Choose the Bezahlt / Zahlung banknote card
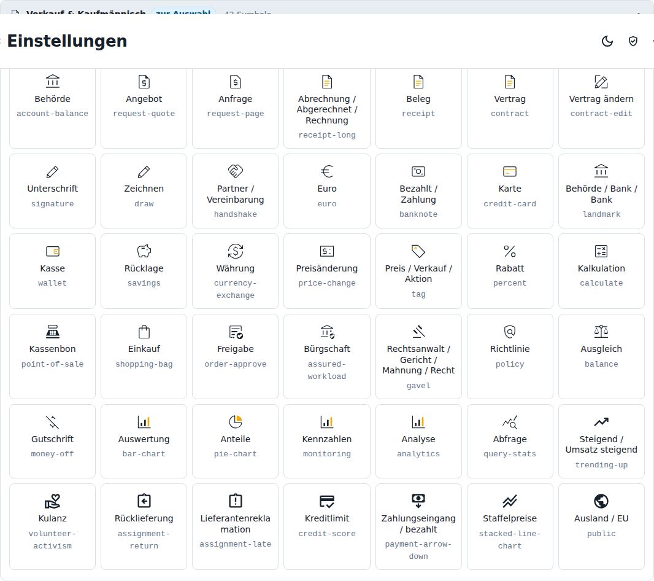654x581 pixels. pyautogui.click(x=418, y=191)
